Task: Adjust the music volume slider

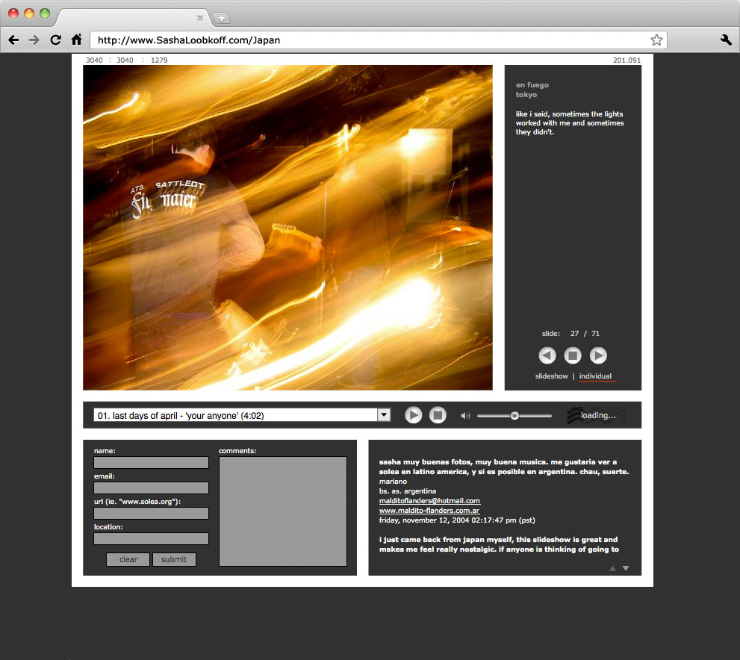Action: (514, 416)
